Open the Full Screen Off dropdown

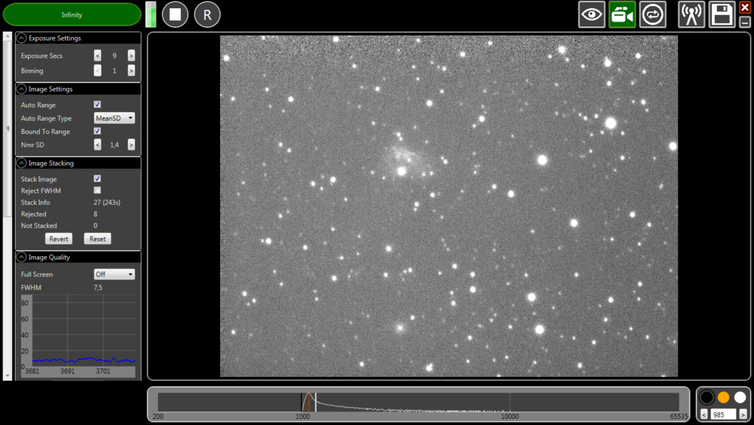115,274
